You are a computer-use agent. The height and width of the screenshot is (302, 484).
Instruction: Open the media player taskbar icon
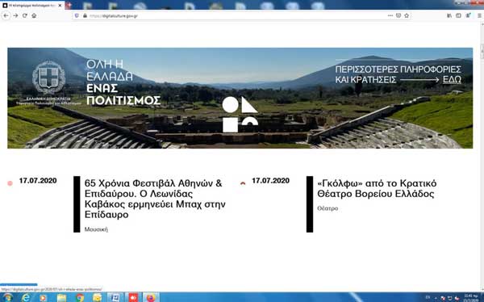pos(43,297)
